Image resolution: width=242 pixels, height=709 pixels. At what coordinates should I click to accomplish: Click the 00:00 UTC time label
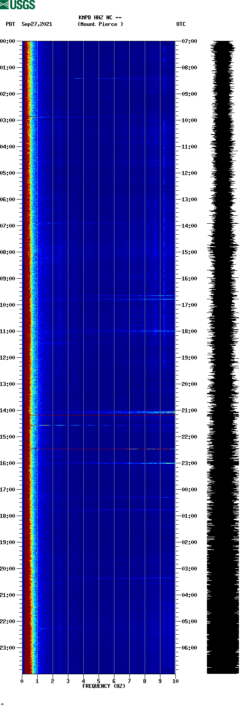point(189,490)
